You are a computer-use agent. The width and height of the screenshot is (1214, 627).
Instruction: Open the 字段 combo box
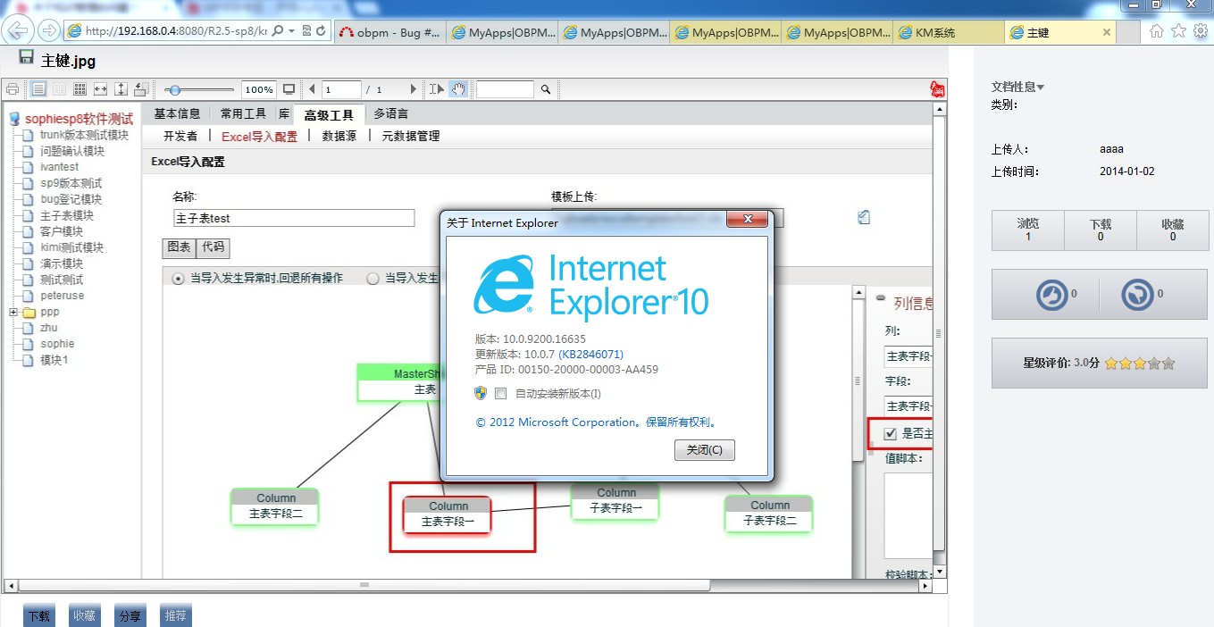click(908, 406)
